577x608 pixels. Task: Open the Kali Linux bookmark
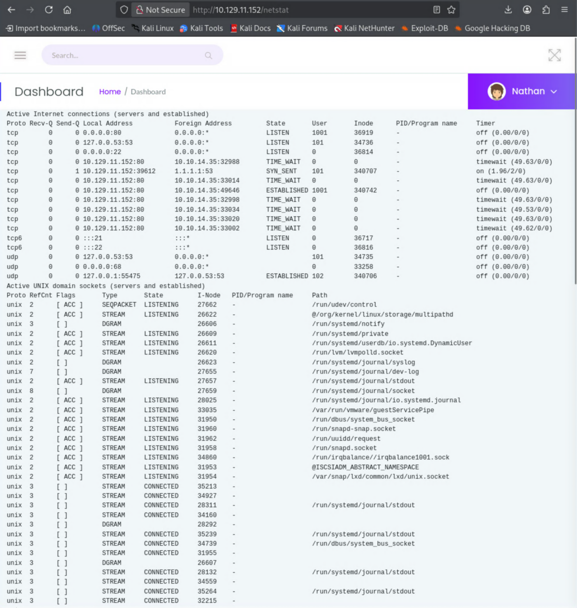click(x=153, y=28)
